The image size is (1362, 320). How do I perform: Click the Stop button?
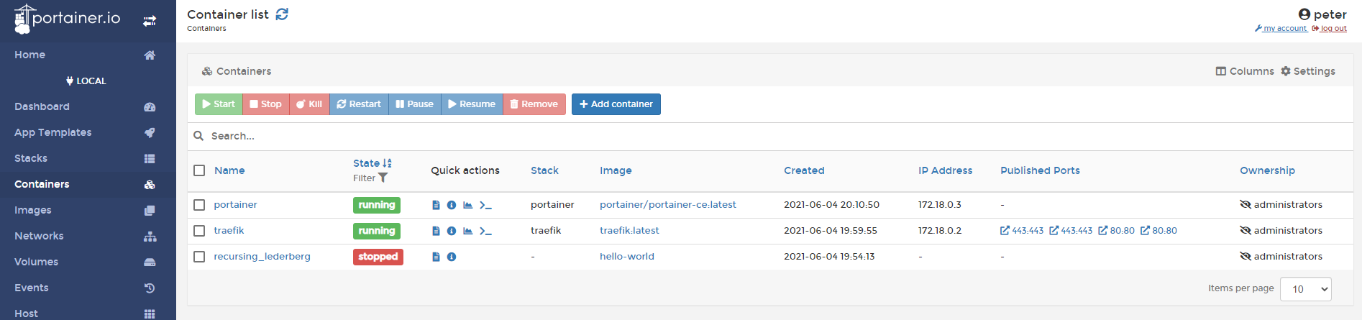coord(266,104)
